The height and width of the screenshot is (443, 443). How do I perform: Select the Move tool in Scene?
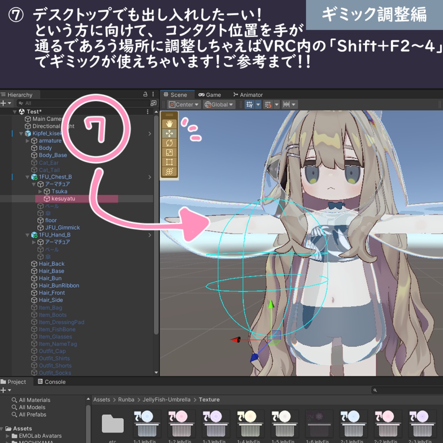click(169, 133)
